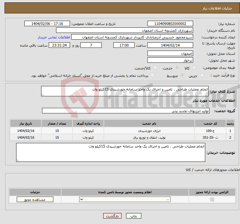The height and width of the screenshot is (224, 240).
Task: Click the تولید، انتقال و توزیع برق row
Action: tap(149, 137)
